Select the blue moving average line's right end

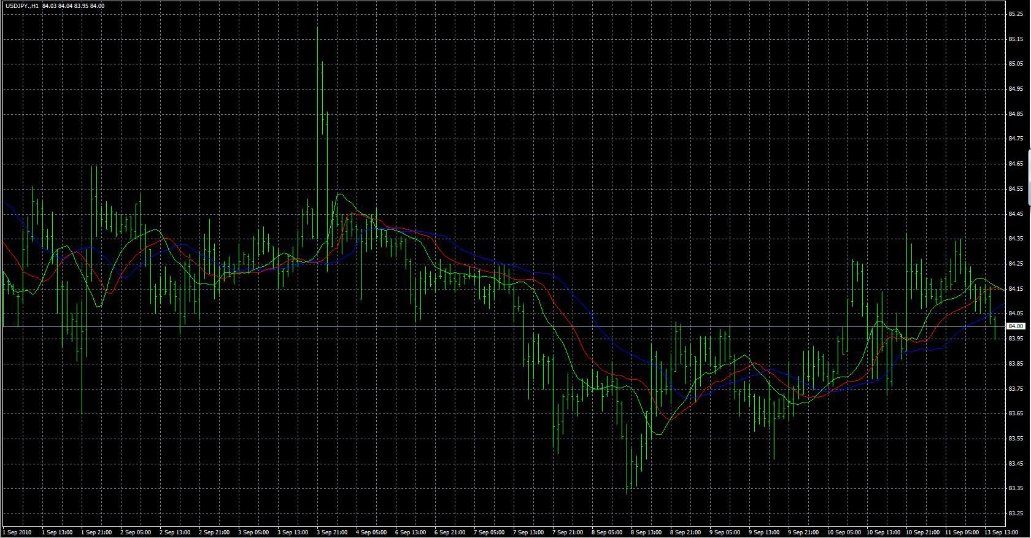[1003, 304]
